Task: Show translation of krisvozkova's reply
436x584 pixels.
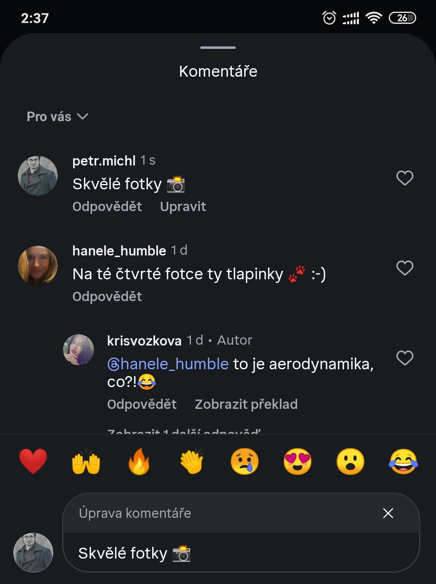Action: pyautogui.click(x=246, y=404)
